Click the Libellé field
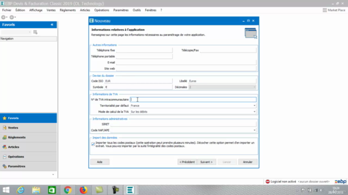Screen dimensions: 348x195 coord(222,81)
